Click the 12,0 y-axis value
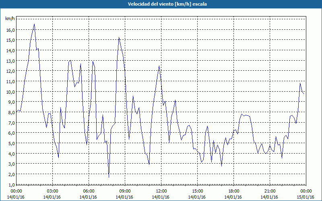Screen dimensions: 322x201 (x=11, y=71)
